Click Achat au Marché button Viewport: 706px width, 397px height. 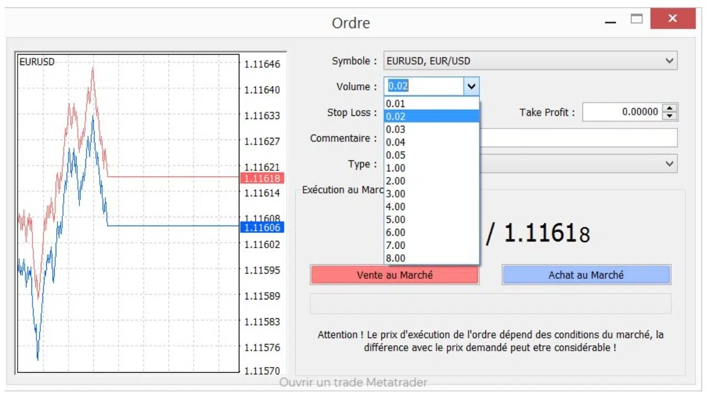point(586,275)
